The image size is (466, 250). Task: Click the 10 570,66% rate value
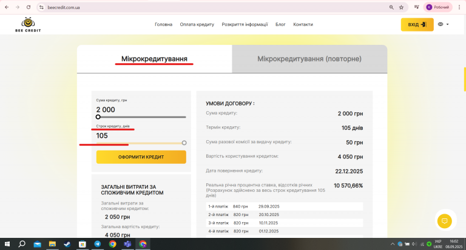[x=348, y=186]
